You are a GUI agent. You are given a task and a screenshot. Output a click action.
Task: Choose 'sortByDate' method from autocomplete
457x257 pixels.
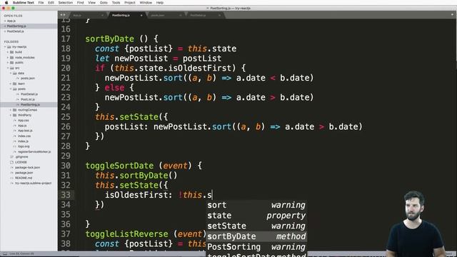coord(256,236)
